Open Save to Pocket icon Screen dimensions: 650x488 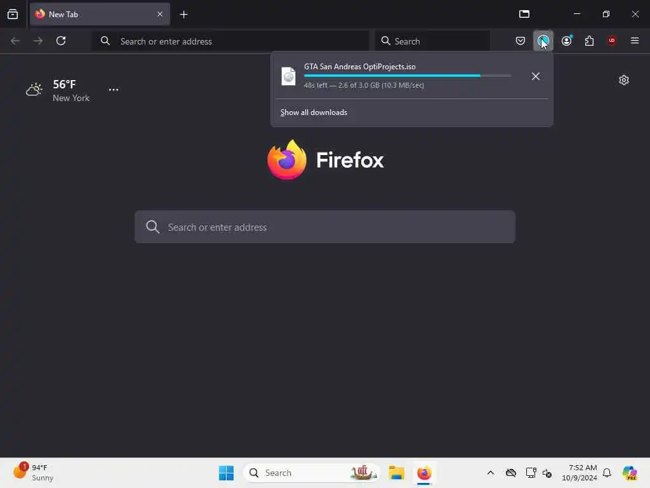click(x=521, y=41)
